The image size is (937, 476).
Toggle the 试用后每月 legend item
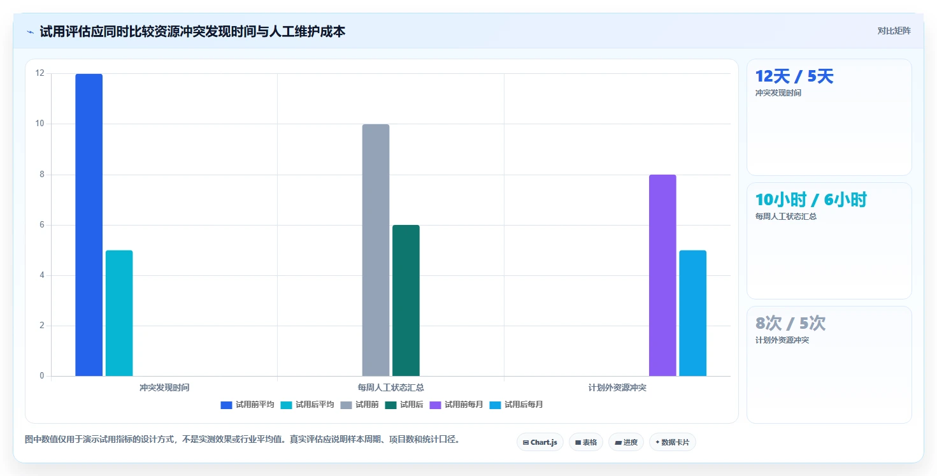click(x=516, y=405)
